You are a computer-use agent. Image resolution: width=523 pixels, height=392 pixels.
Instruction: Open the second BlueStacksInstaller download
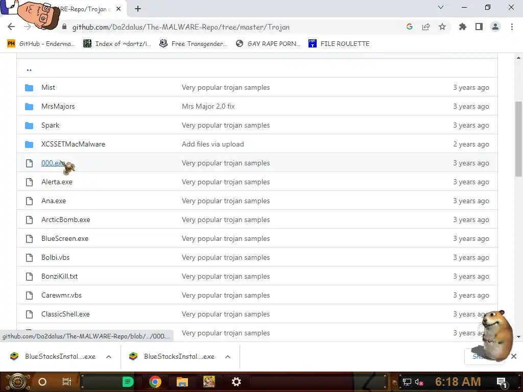click(173, 356)
